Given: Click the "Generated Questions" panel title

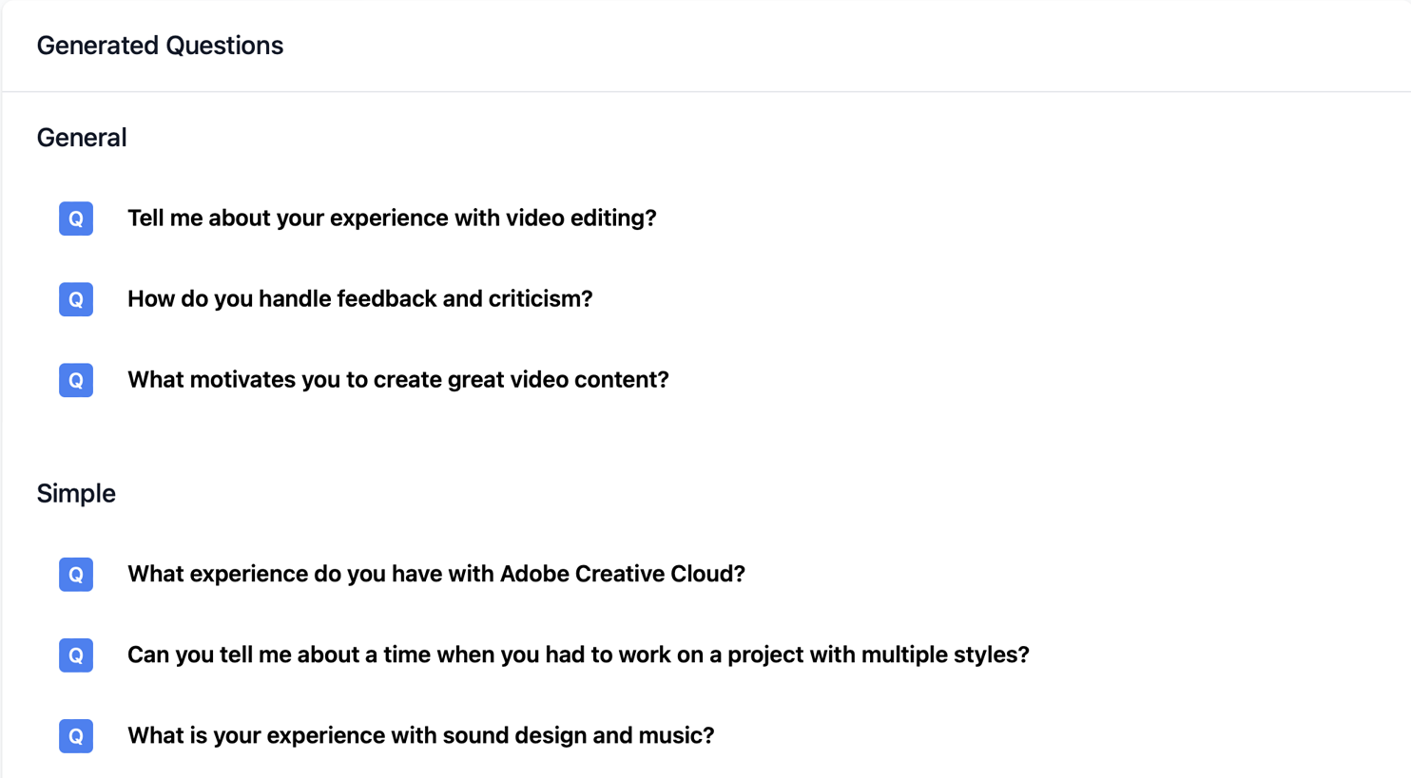Looking at the screenshot, I should (x=160, y=46).
